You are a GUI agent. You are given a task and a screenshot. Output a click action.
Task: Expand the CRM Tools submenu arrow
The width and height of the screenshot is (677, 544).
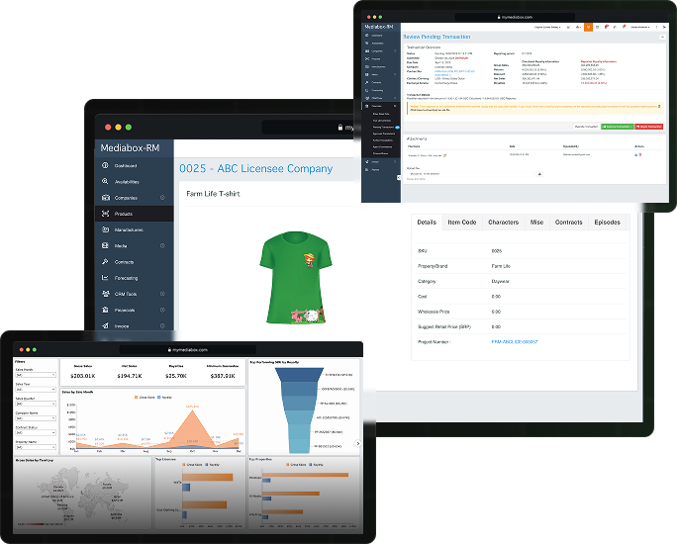tap(162, 294)
